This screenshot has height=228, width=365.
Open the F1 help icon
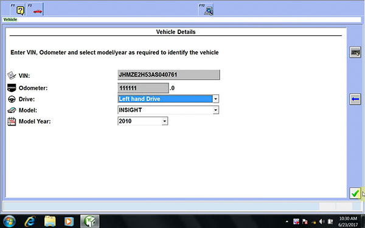tap(18, 9)
